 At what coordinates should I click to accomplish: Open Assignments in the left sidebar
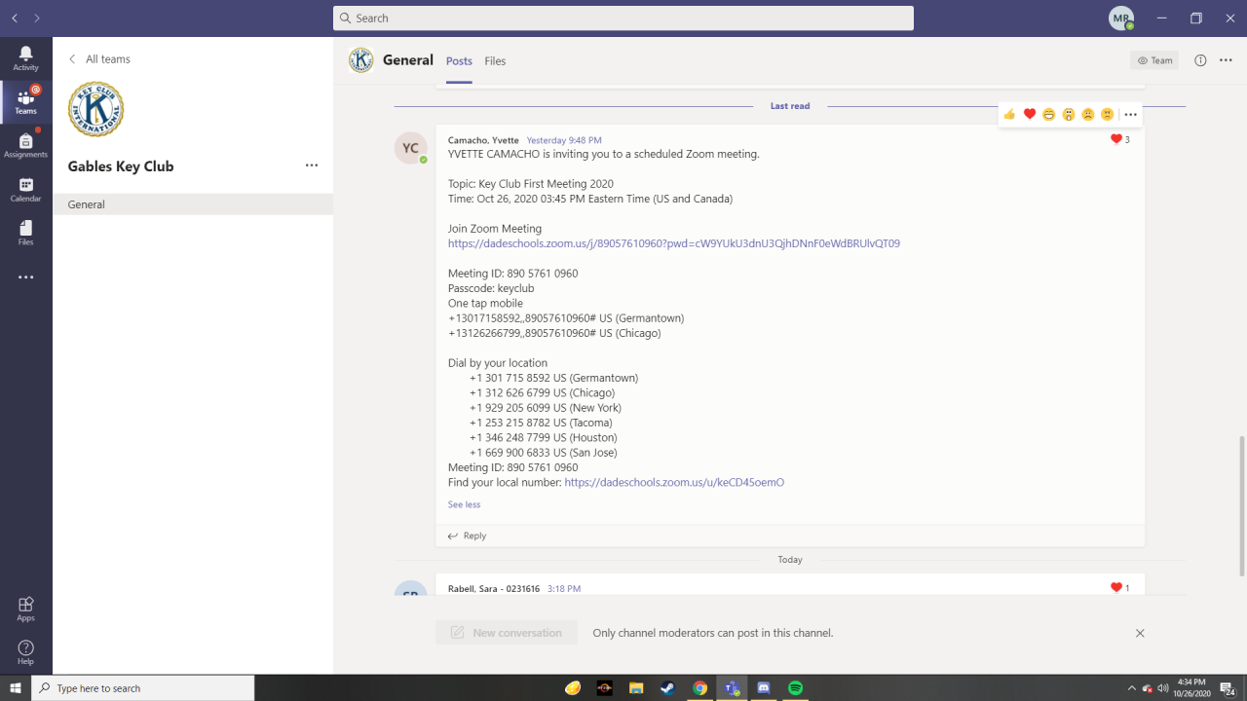26,146
